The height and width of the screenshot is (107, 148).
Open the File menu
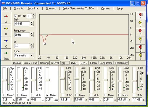tap(5, 9)
